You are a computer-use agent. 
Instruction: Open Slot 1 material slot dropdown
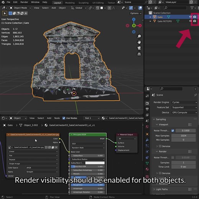(x=91, y=118)
